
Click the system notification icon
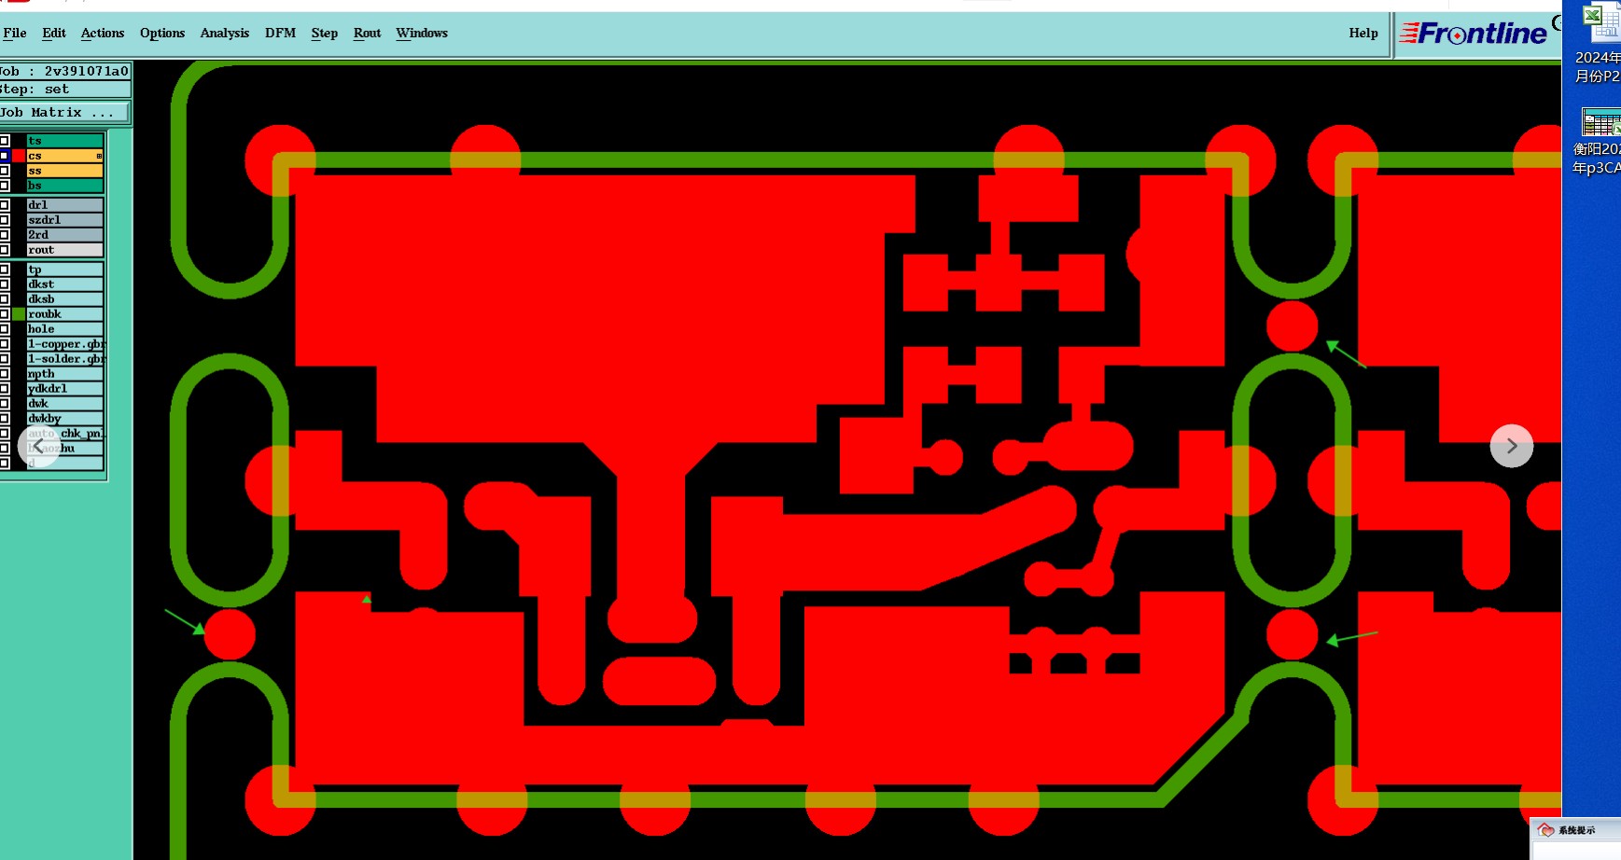[x=1546, y=830]
